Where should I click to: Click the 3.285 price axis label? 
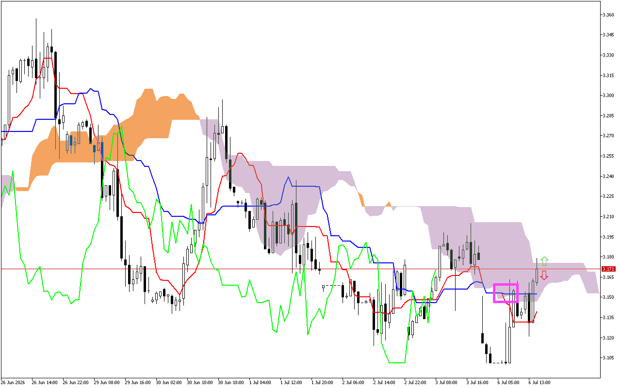(x=608, y=116)
